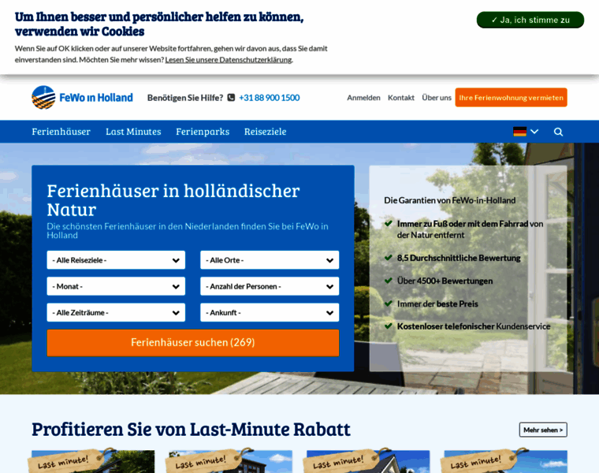Click the fourth Last minute listing thumbnail
The height and width of the screenshot is (473, 599).
pos(506,461)
